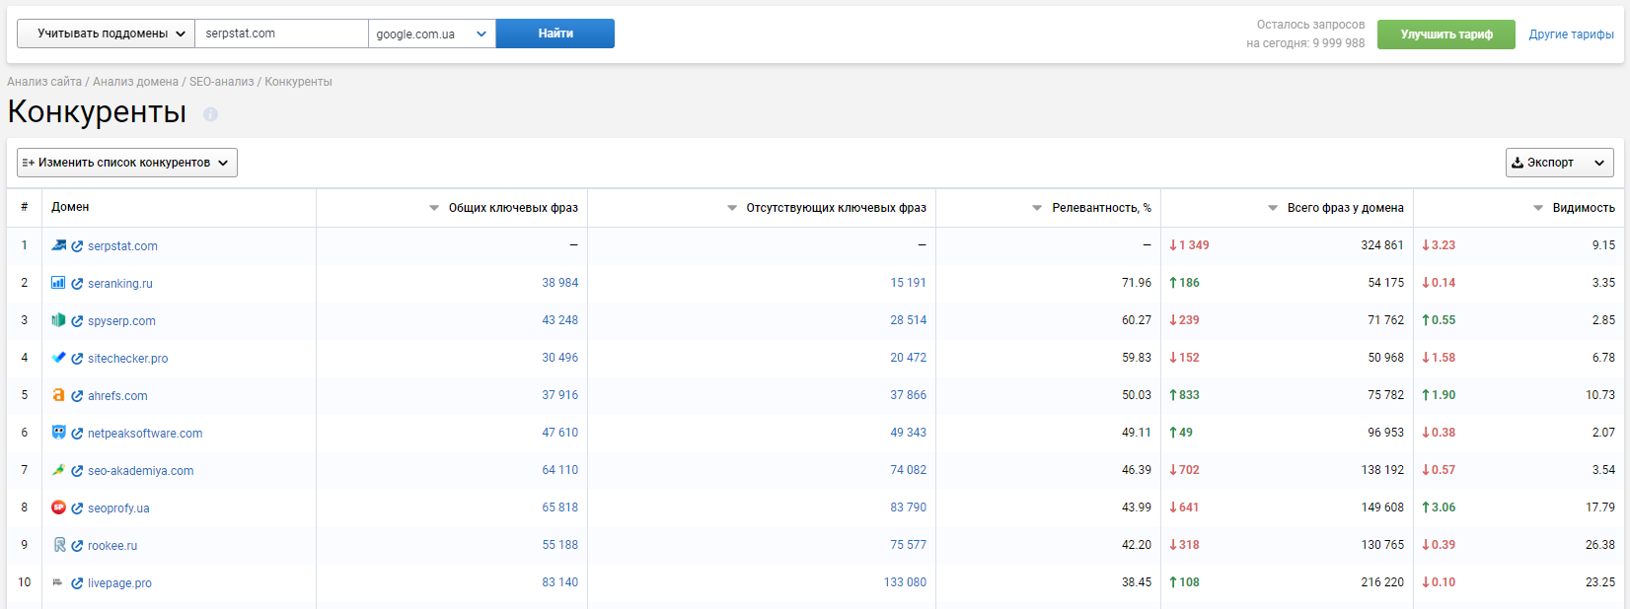The image size is (1630, 609).
Task: Click the Найти search button
Action: tap(556, 34)
